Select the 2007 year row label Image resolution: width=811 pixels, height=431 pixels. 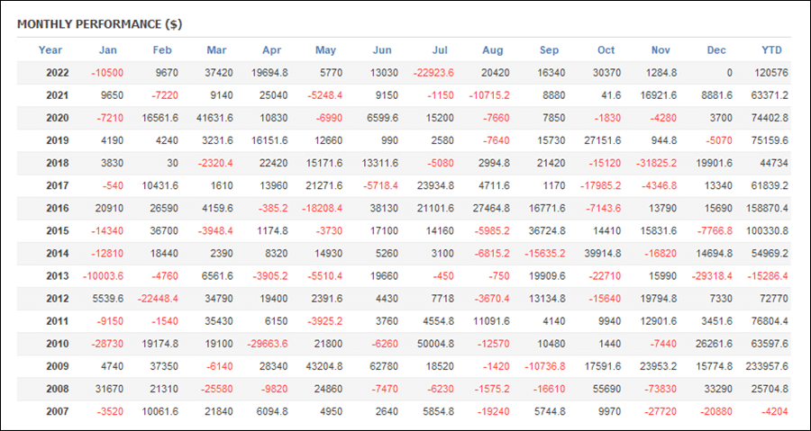click(57, 411)
